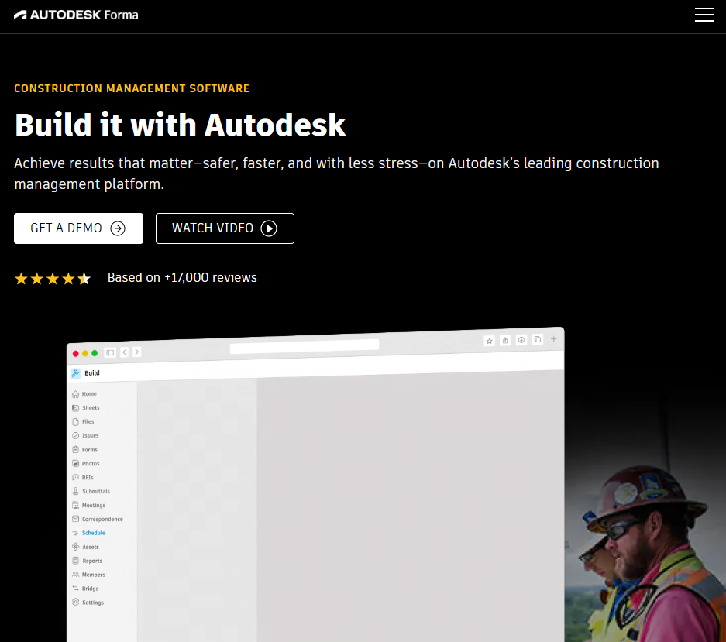Image resolution: width=726 pixels, height=642 pixels.
Task: Toggle the sidebar panel icon in mockup
Action: (110, 352)
